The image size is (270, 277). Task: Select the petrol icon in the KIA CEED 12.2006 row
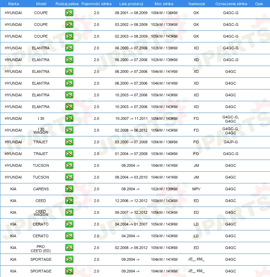69,201
